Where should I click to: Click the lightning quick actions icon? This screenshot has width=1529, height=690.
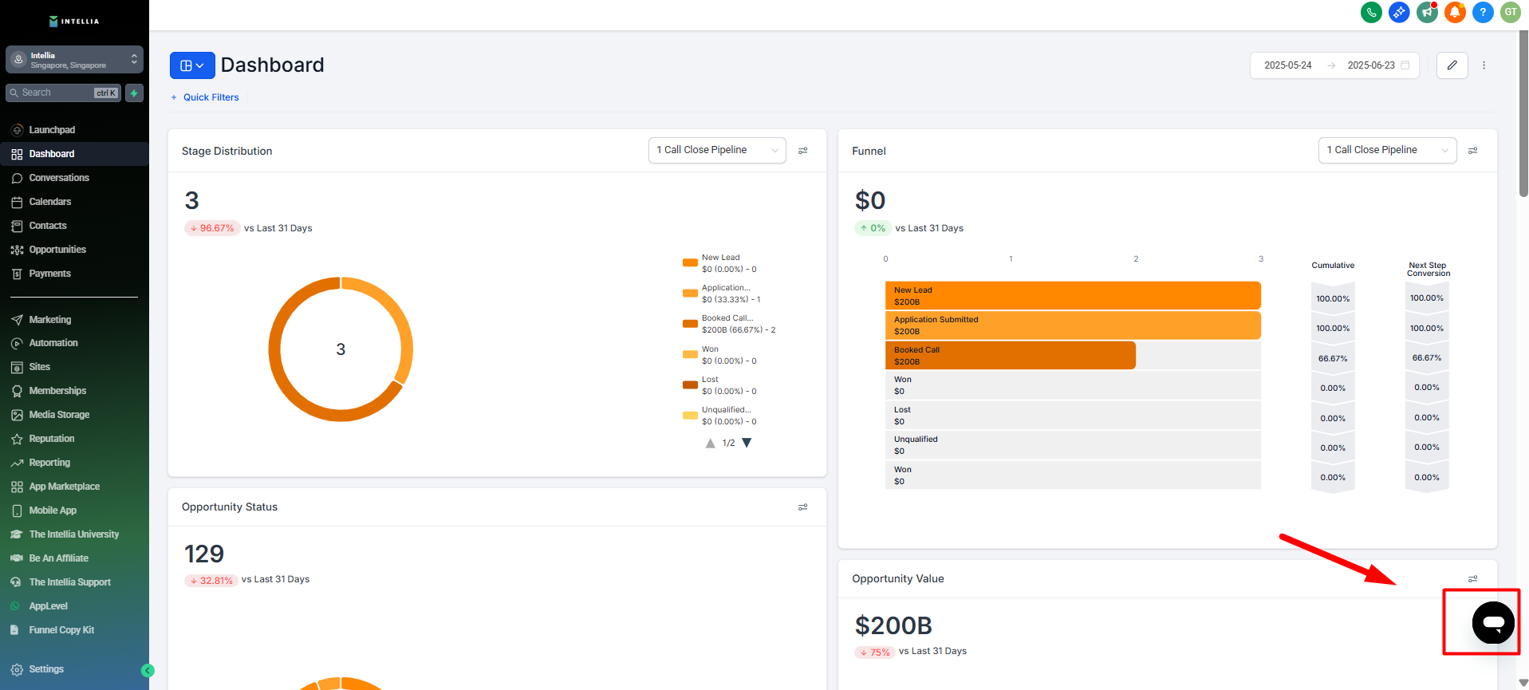[134, 93]
